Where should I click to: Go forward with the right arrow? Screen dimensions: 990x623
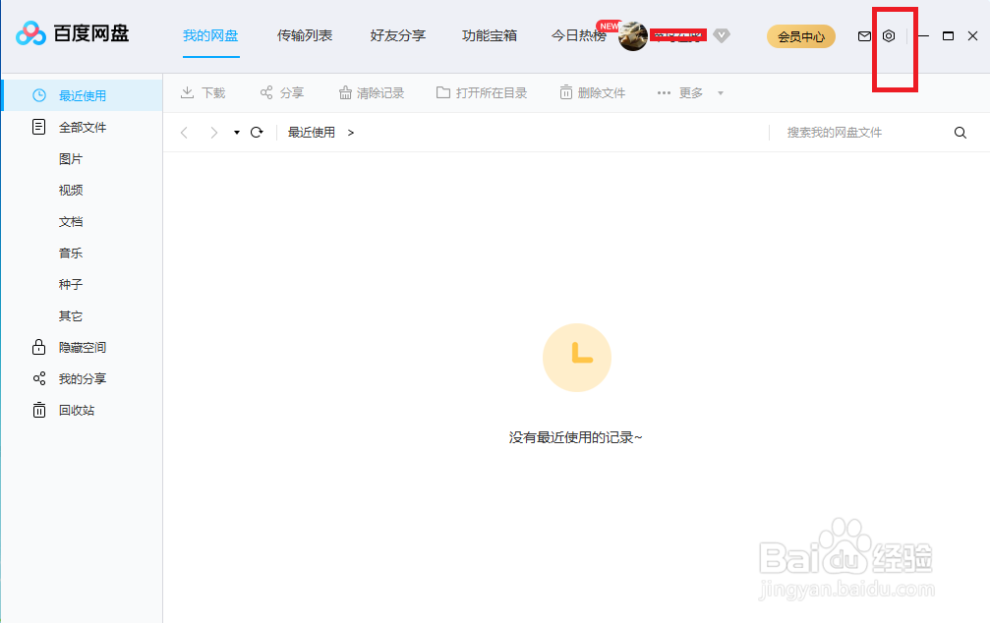tap(214, 133)
